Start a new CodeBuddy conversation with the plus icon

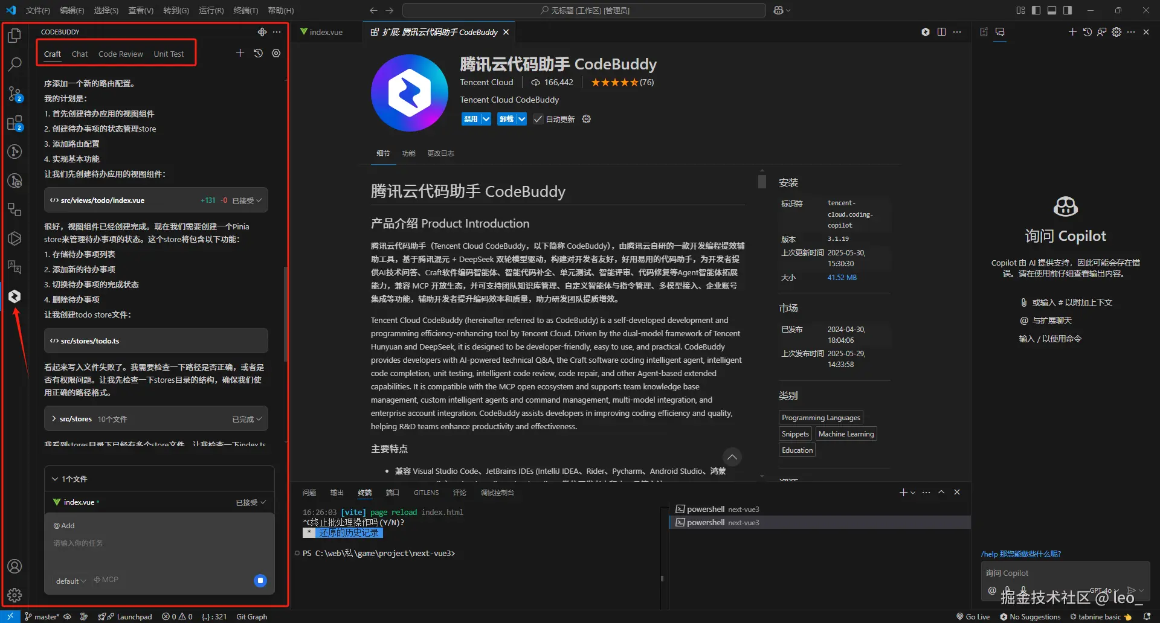pyautogui.click(x=240, y=53)
